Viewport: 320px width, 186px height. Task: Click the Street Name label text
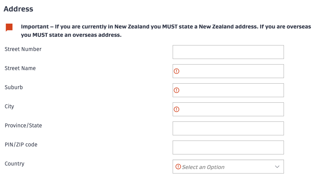point(20,68)
